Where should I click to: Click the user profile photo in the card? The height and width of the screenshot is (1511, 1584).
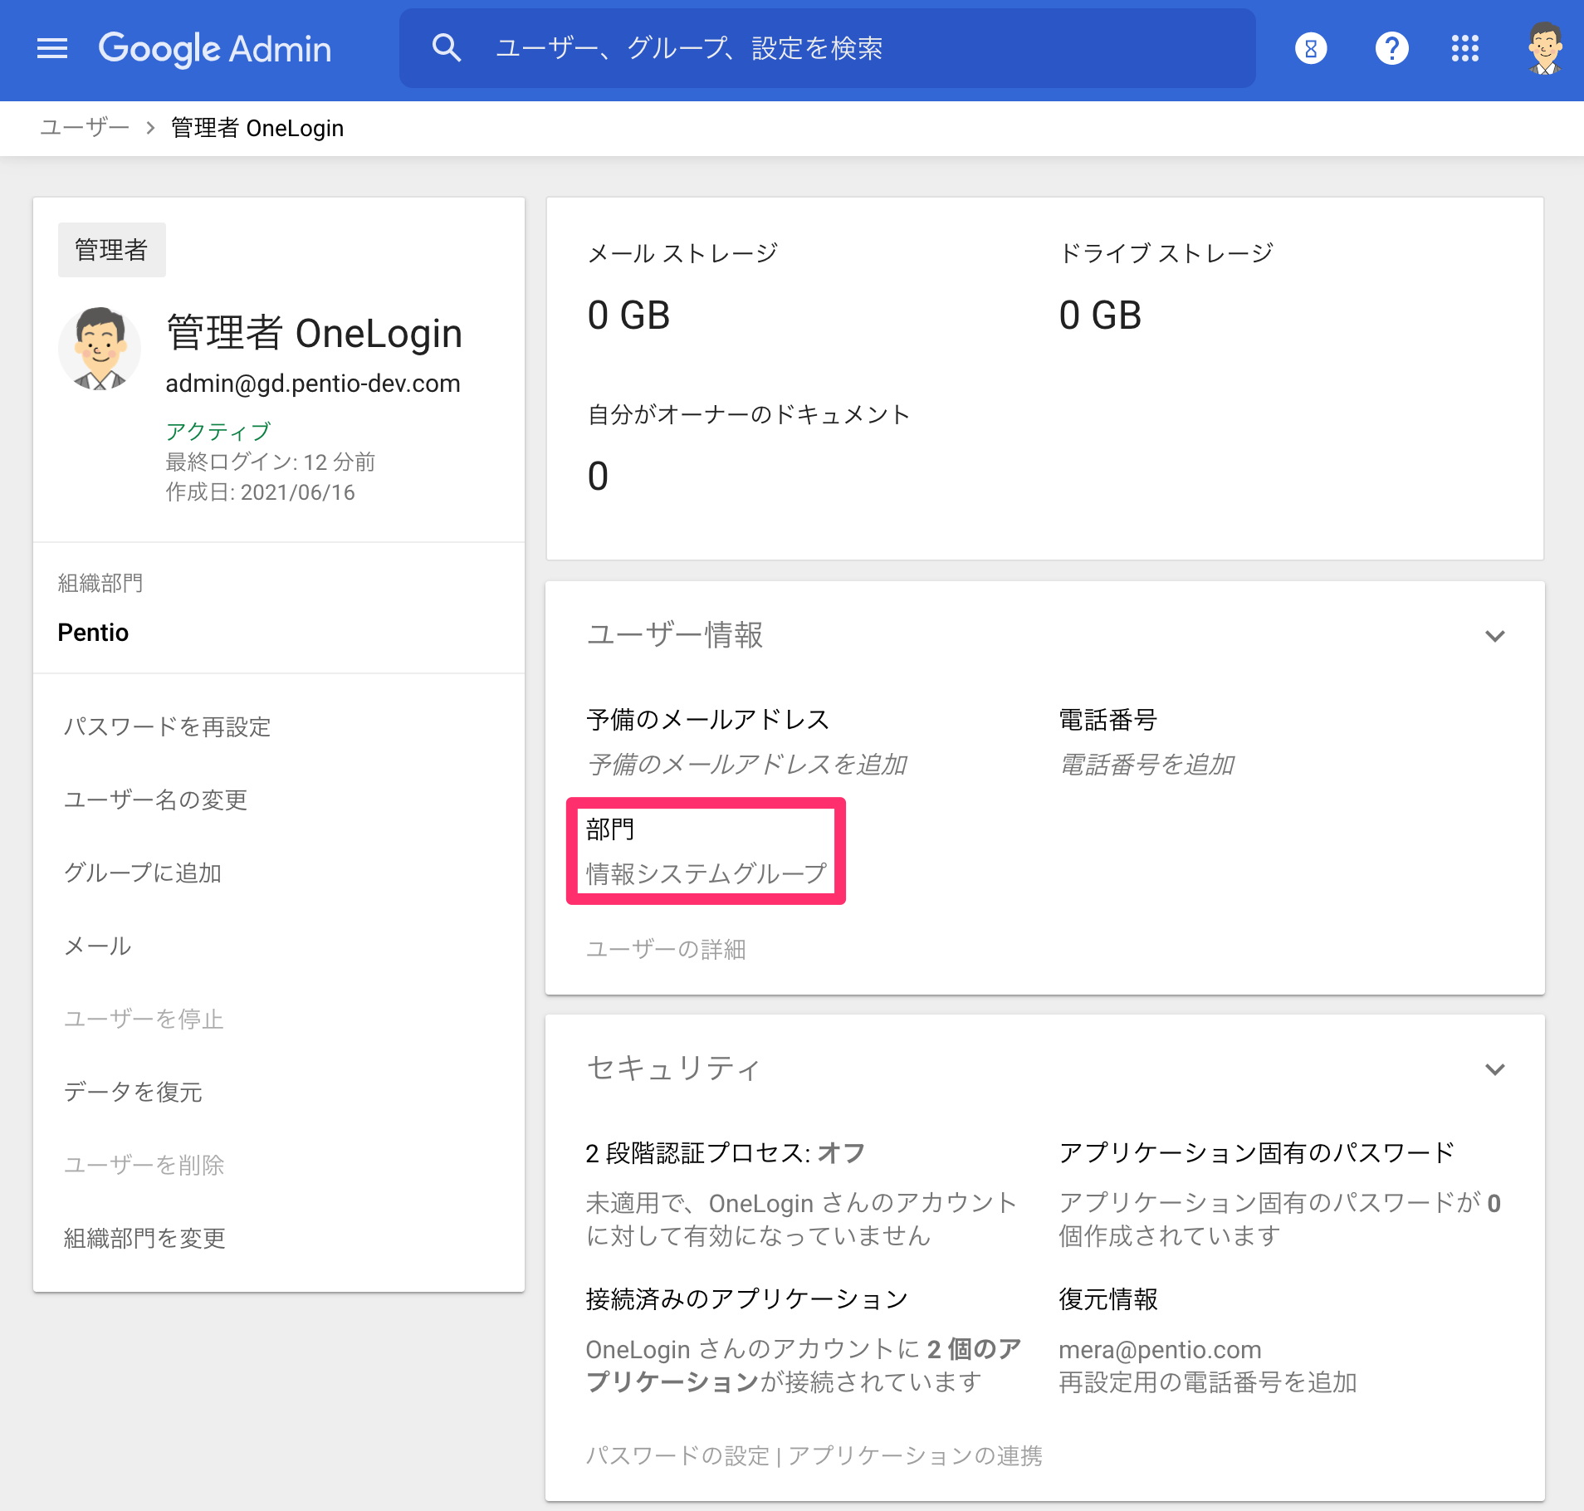(x=100, y=349)
